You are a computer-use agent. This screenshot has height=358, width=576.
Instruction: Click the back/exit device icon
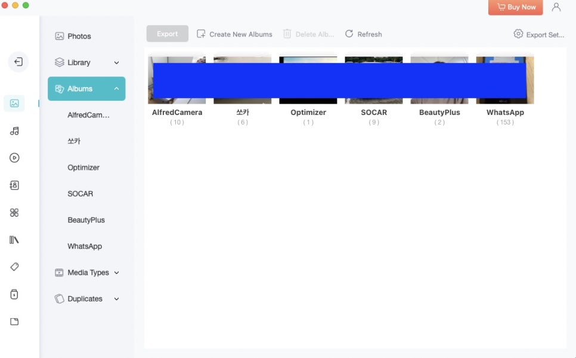[x=18, y=61]
